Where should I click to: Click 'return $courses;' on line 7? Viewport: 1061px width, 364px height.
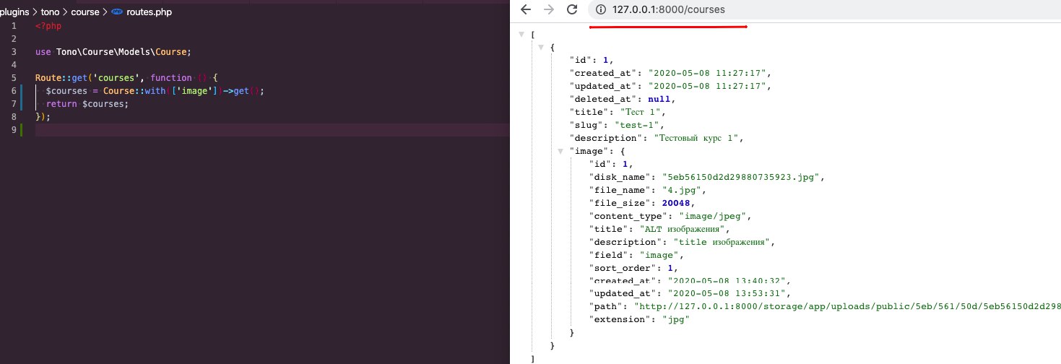(x=87, y=104)
